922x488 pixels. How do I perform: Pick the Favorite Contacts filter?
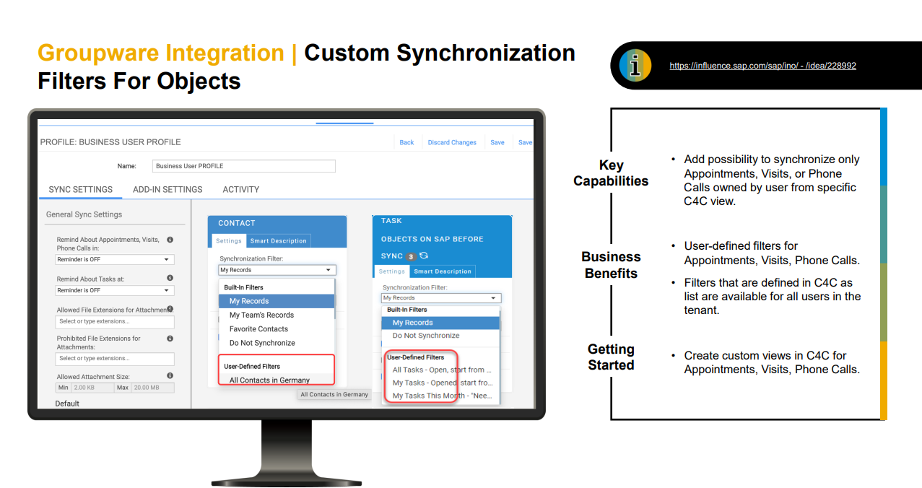277,328
